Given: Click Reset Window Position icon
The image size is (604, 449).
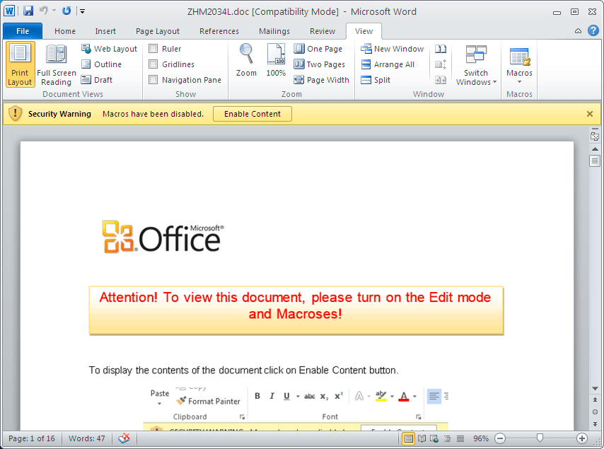Looking at the screenshot, I should (x=441, y=80).
